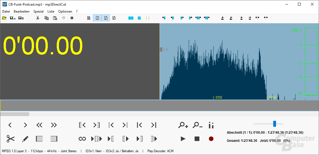Click dotted-line outward arrows icon
This screenshot has height=155, width=319.
266,18
